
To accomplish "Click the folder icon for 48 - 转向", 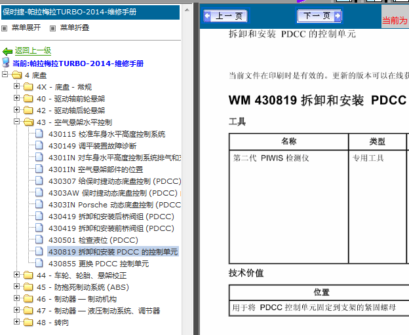I will click(x=28, y=323).
